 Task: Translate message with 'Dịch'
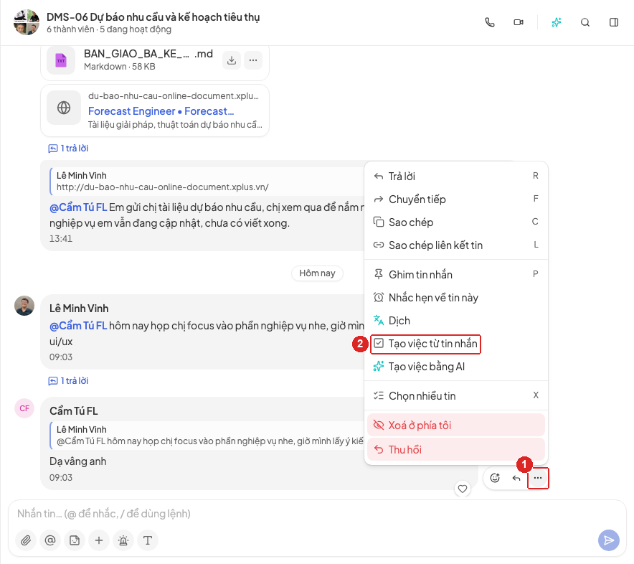[x=456, y=321]
